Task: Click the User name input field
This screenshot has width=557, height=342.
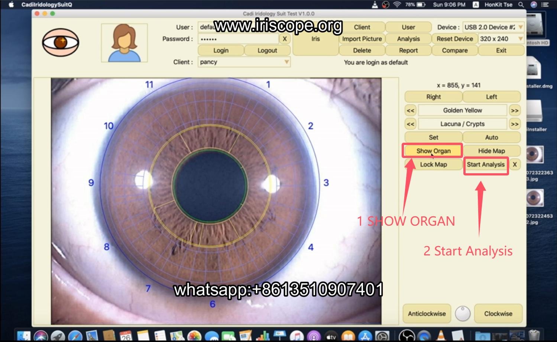Action: pos(243,27)
